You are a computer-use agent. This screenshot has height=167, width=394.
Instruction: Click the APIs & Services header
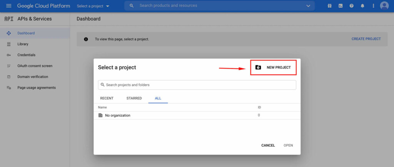pyautogui.click(x=34, y=19)
